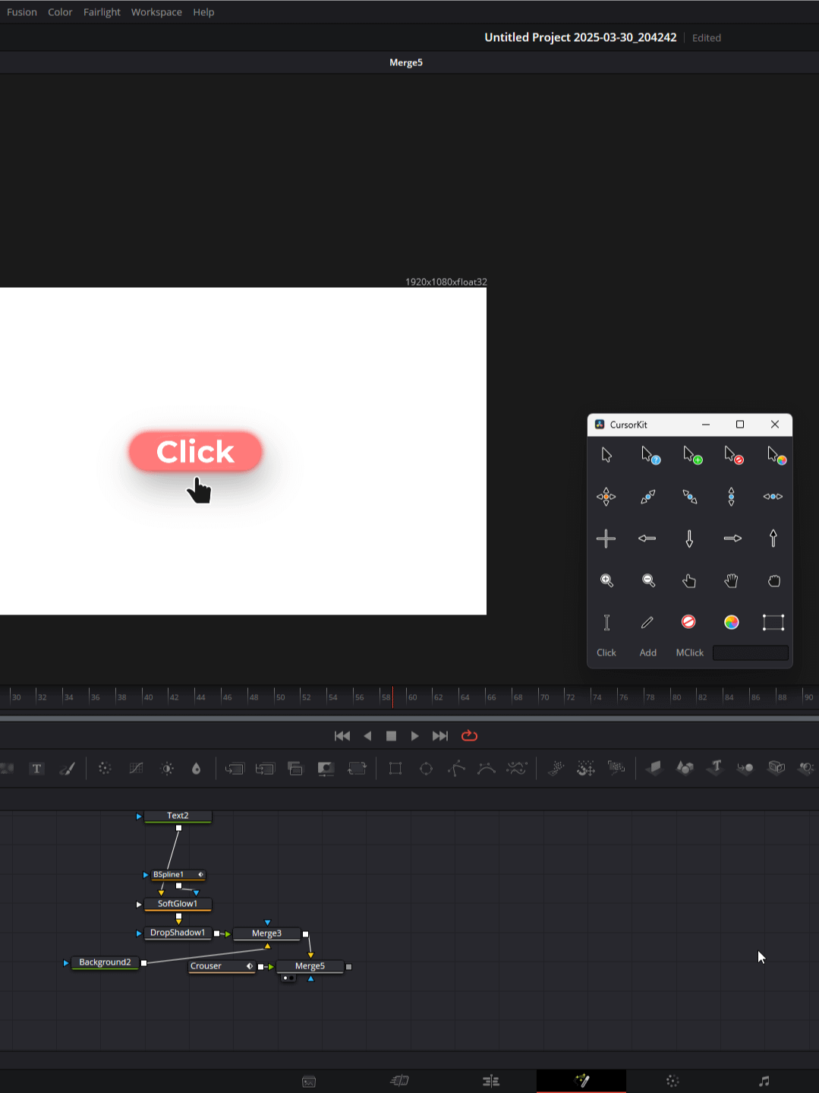The width and height of the screenshot is (819, 1093).
Task: Select the DropShadow1 node in the node graph
Action: coord(177,933)
